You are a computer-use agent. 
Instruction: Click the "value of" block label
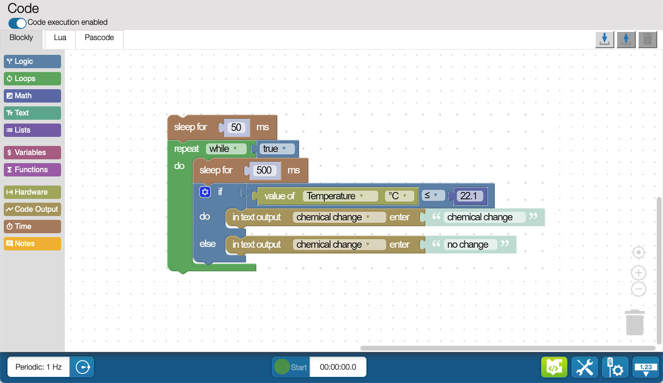(280, 196)
